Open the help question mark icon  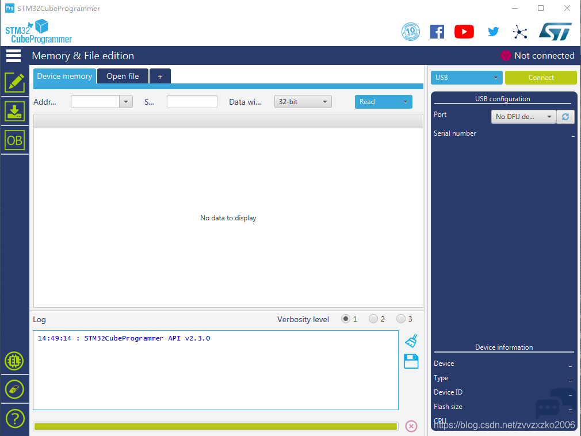14,418
